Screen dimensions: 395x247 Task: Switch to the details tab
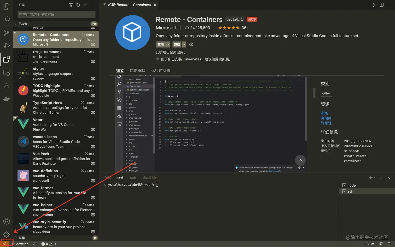pos(120,71)
